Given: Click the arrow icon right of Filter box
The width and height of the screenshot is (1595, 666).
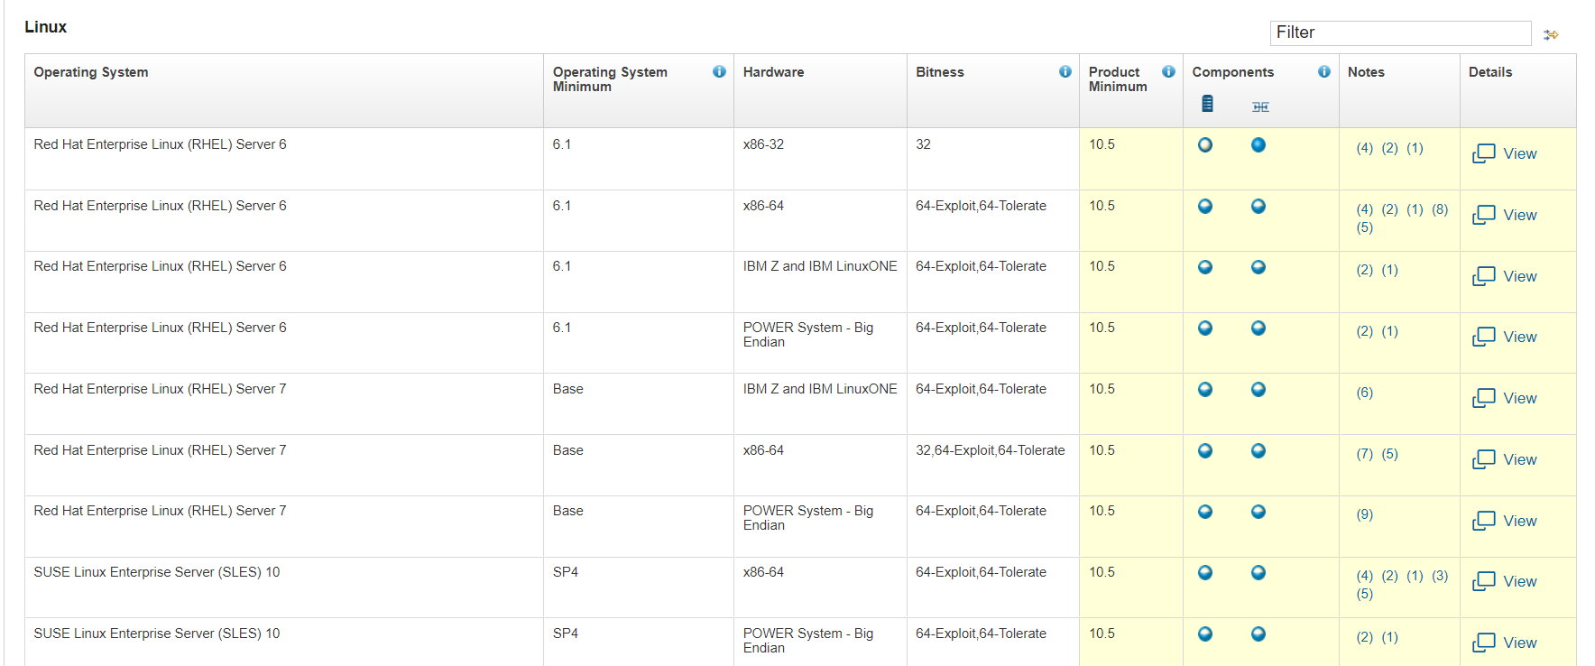Looking at the screenshot, I should pyautogui.click(x=1551, y=34).
